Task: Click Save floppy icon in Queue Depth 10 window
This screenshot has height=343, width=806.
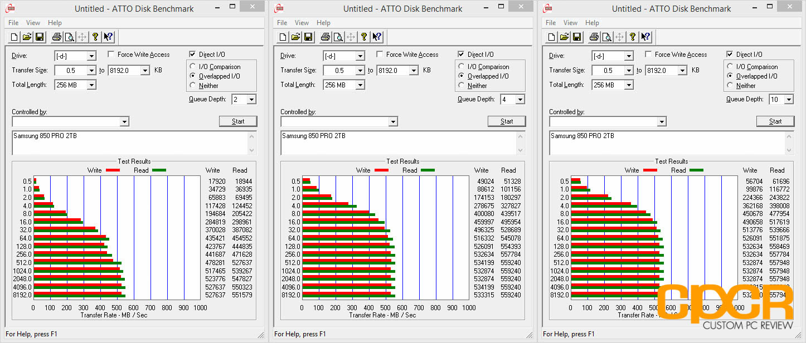Action: click(577, 37)
